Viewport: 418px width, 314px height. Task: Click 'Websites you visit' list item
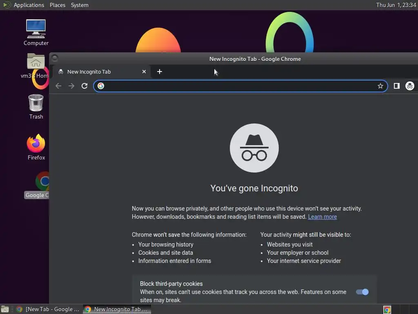(x=289, y=244)
